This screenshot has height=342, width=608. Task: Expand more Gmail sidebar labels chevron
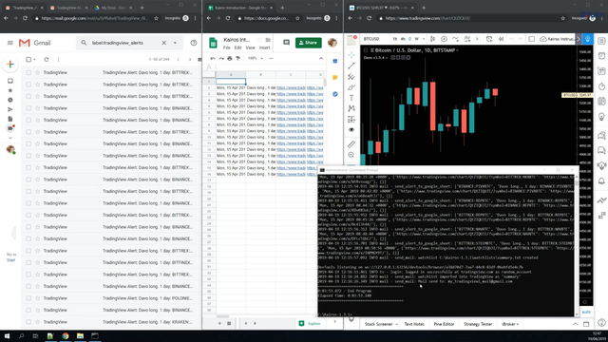click(10, 138)
